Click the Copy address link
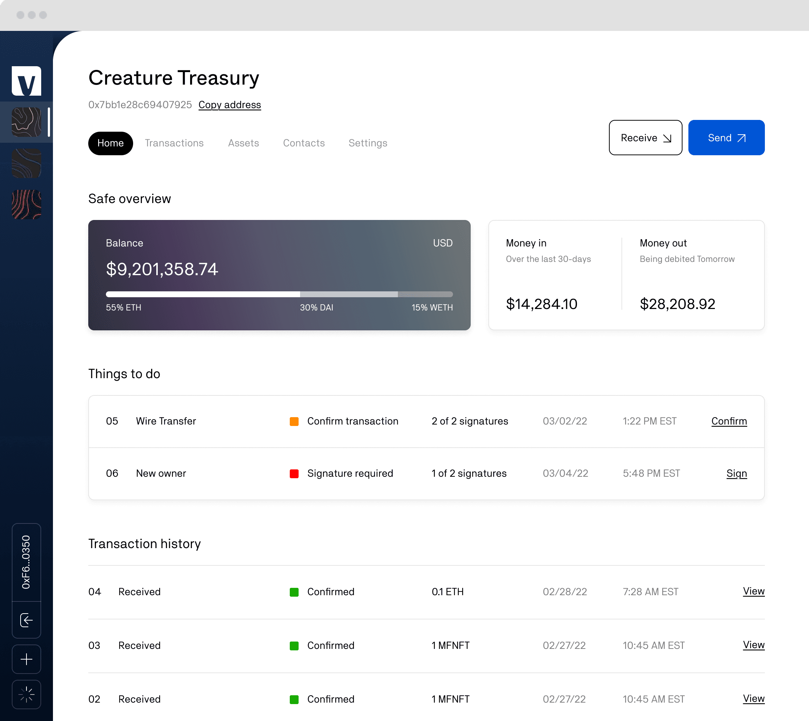 coord(230,104)
